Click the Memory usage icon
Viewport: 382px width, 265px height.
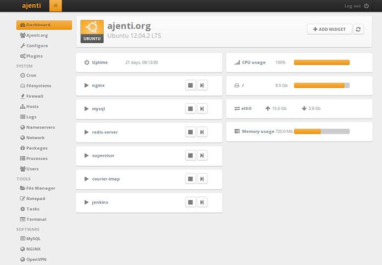pos(237,131)
